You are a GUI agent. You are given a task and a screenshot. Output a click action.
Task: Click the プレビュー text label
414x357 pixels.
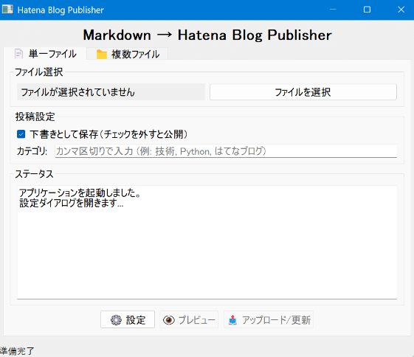coord(197,320)
